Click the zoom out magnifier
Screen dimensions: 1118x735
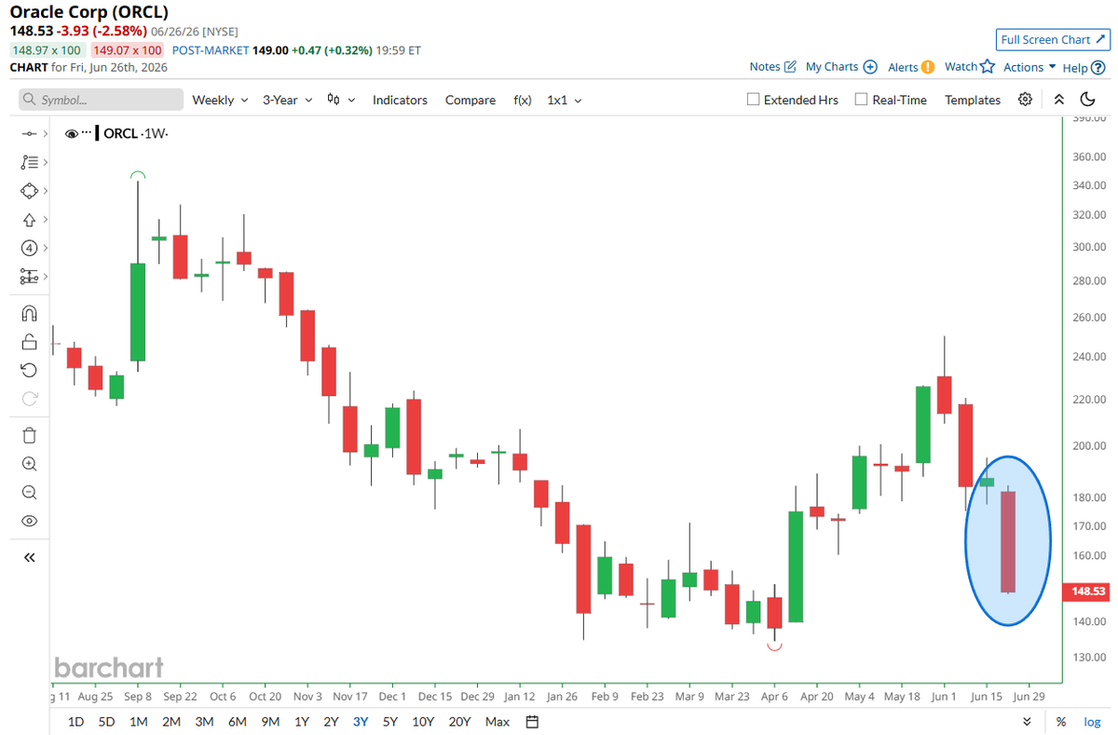[29, 493]
